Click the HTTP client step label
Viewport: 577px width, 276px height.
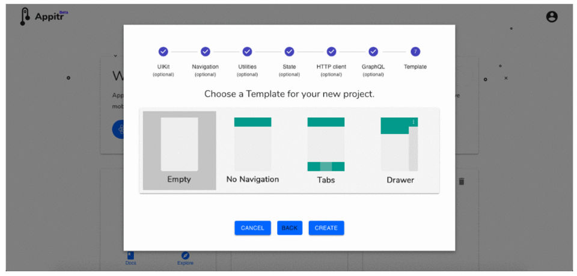tap(332, 67)
